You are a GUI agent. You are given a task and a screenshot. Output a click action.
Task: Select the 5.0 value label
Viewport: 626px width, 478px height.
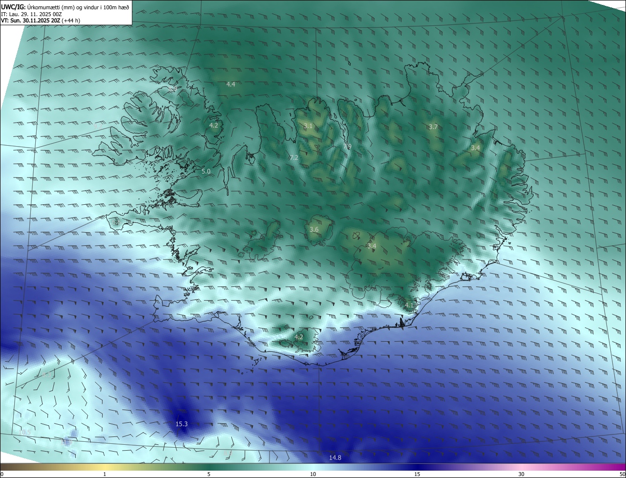pos(206,171)
